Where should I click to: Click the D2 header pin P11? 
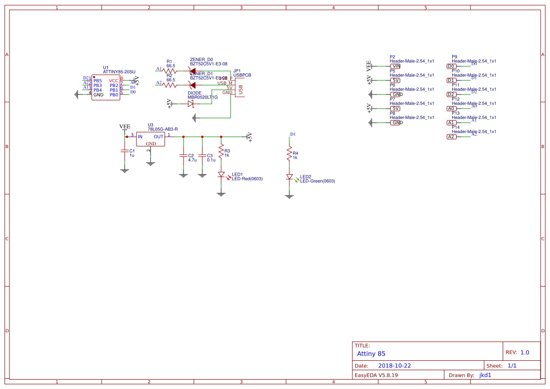[452, 94]
